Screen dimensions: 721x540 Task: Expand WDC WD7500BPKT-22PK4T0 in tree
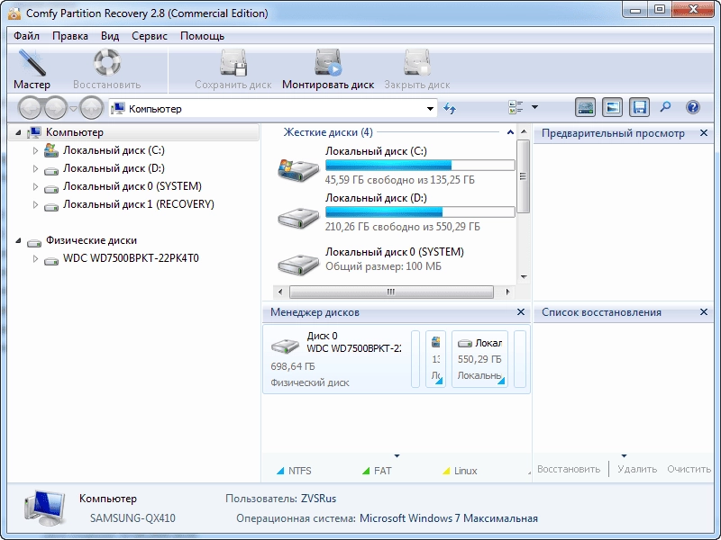click(x=35, y=258)
